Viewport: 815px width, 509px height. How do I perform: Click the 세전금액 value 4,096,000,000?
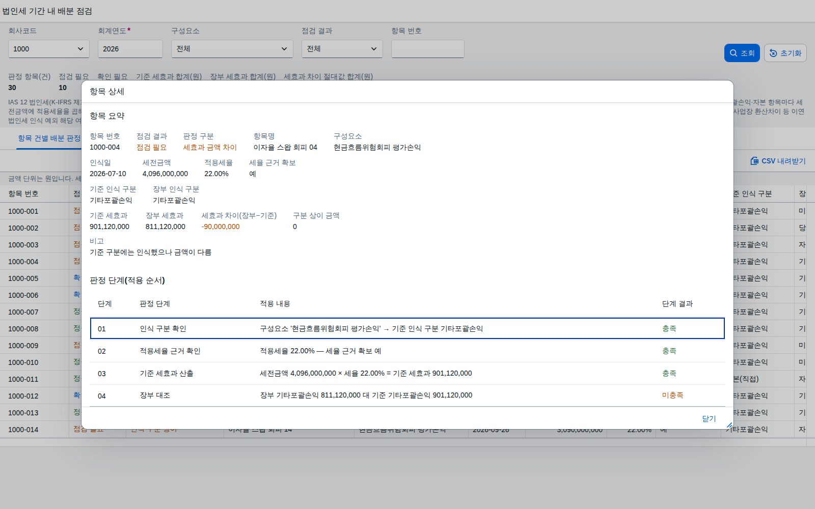[x=165, y=174]
